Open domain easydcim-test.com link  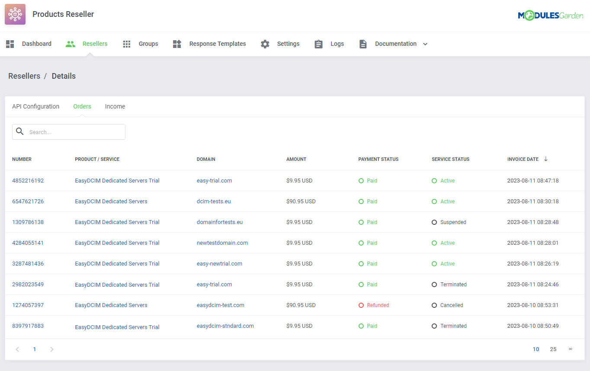pos(221,305)
